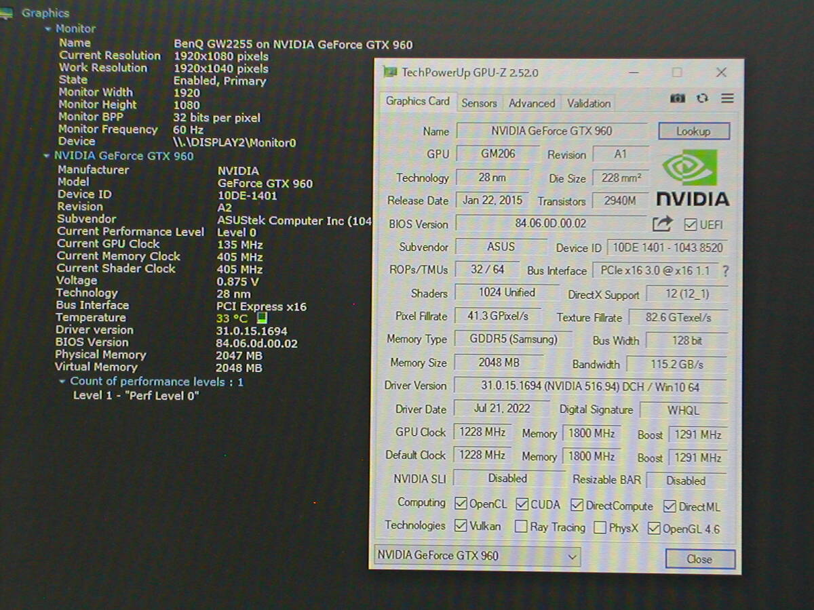
Task: Click the Digital Signature WHQL field
Action: [x=683, y=411]
